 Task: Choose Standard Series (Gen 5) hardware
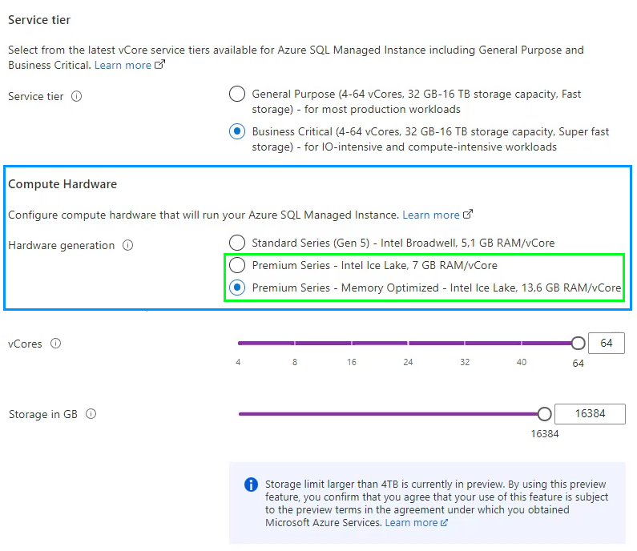click(237, 243)
